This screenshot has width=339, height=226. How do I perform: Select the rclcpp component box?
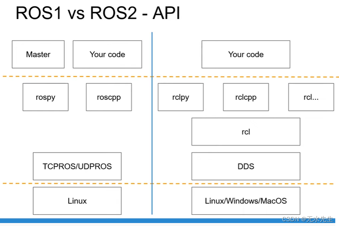click(246, 97)
